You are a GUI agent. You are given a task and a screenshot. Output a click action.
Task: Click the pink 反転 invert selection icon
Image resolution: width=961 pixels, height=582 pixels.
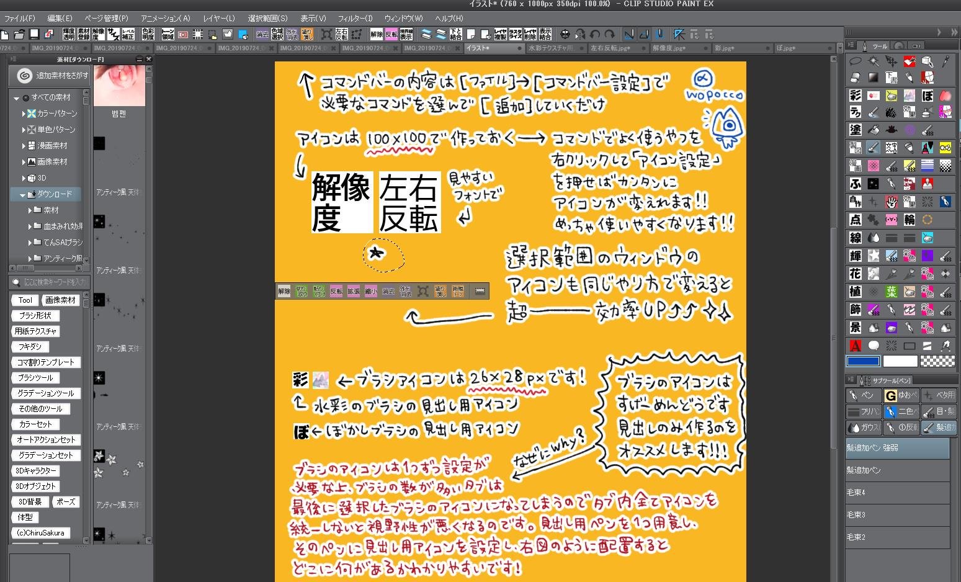click(x=391, y=34)
